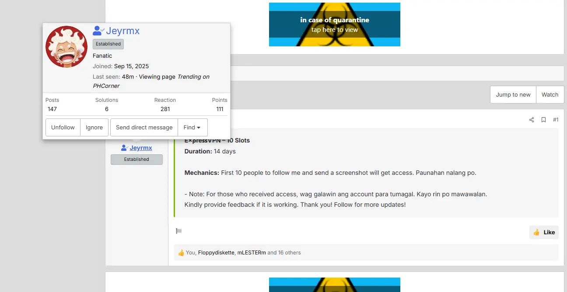Open Floppydiskette in the reactions list
This screenshot has height=292, width=567.
tap(216, 253)
